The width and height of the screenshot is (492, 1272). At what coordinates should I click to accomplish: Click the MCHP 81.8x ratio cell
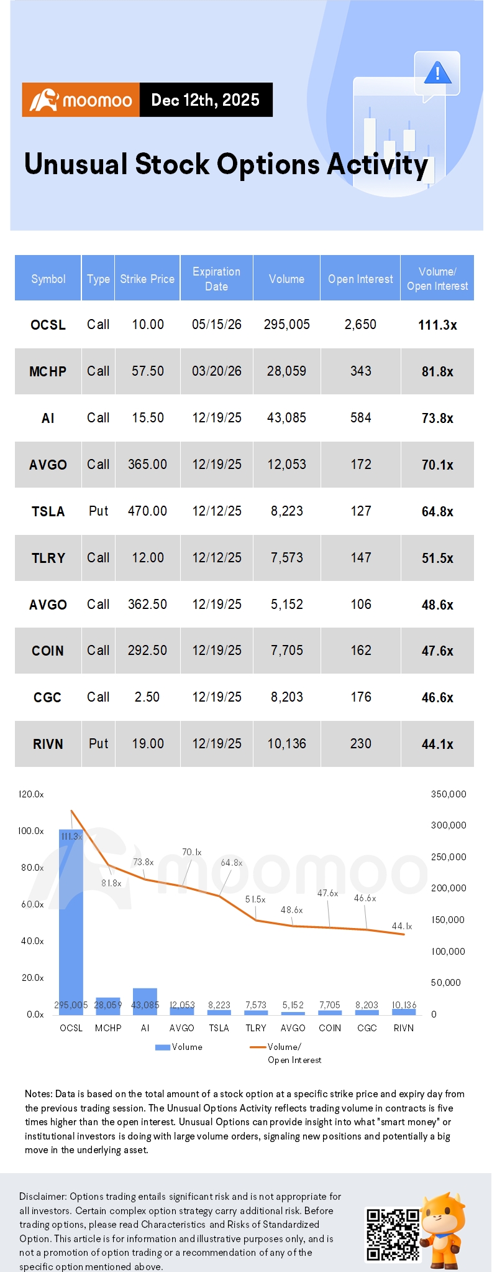437,371
